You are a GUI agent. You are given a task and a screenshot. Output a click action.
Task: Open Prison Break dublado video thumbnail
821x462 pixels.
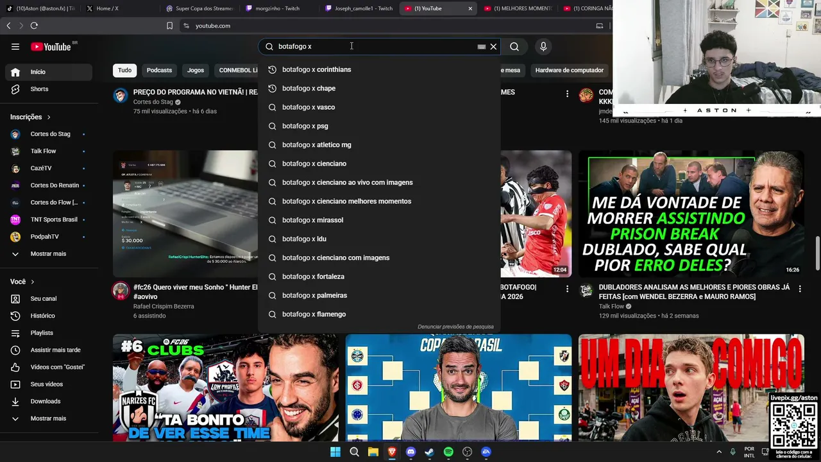point(691,214)
